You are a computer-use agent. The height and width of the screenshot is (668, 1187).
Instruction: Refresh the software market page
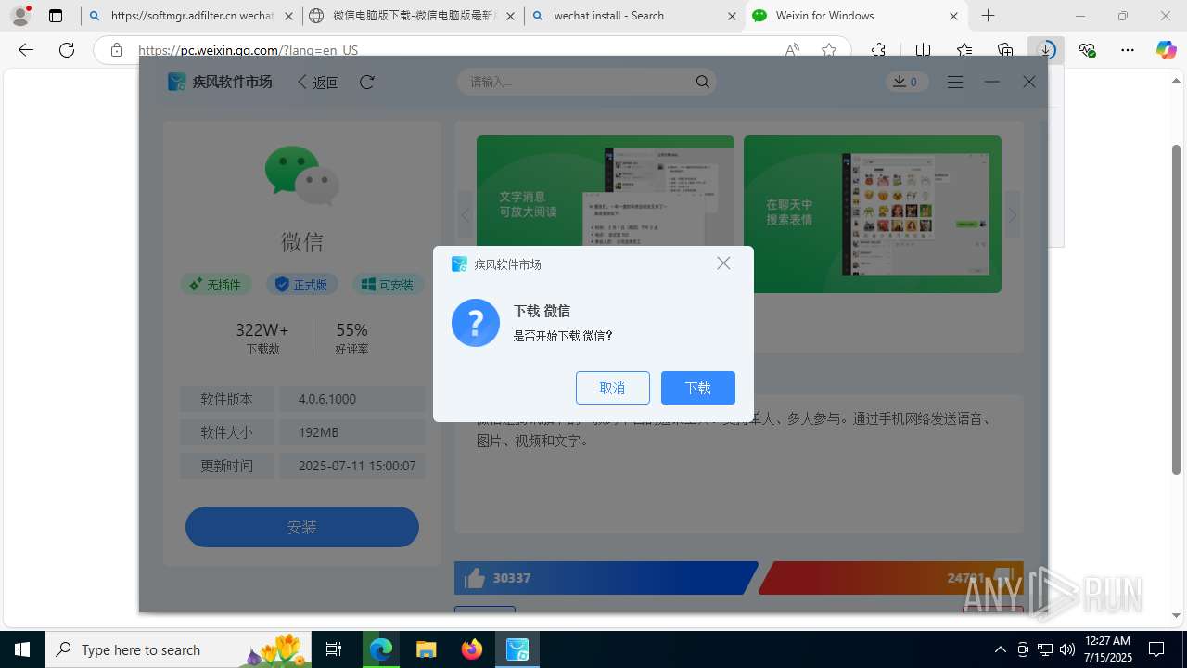(x=367, y=82)
